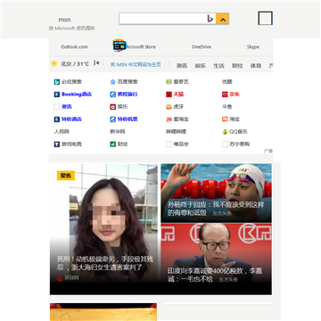The height and width of the screenshot is (321, 321).
Task: Open the 体育 navigation tab
Action: pyautogui.click(x=256, y=66)
